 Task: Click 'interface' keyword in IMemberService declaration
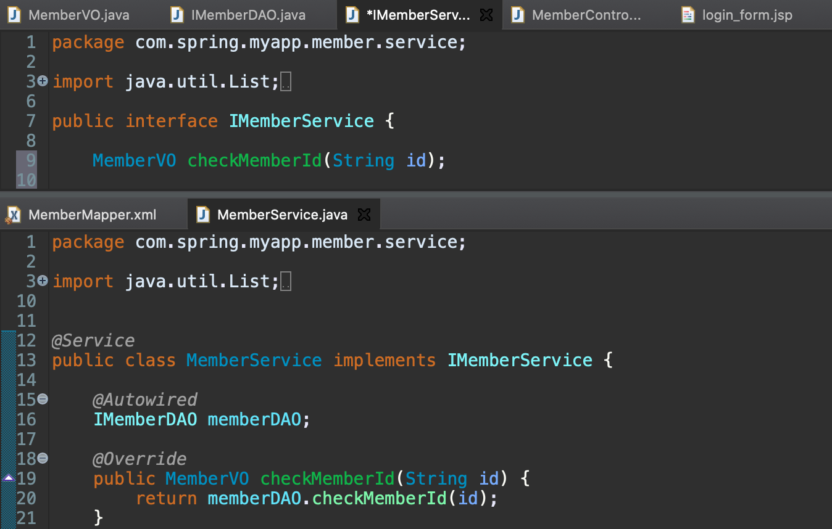tap(172, 121)
